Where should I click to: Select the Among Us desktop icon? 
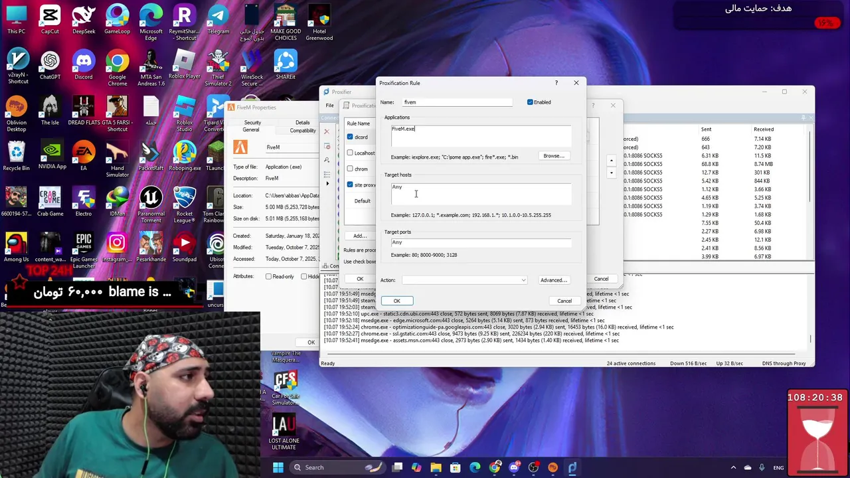16,248
